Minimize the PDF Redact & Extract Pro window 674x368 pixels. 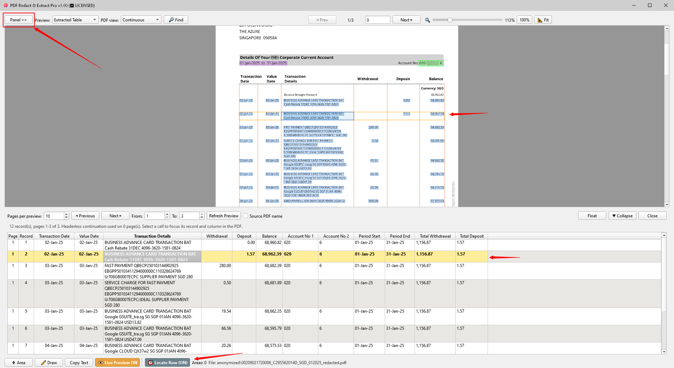pos(634,5)
